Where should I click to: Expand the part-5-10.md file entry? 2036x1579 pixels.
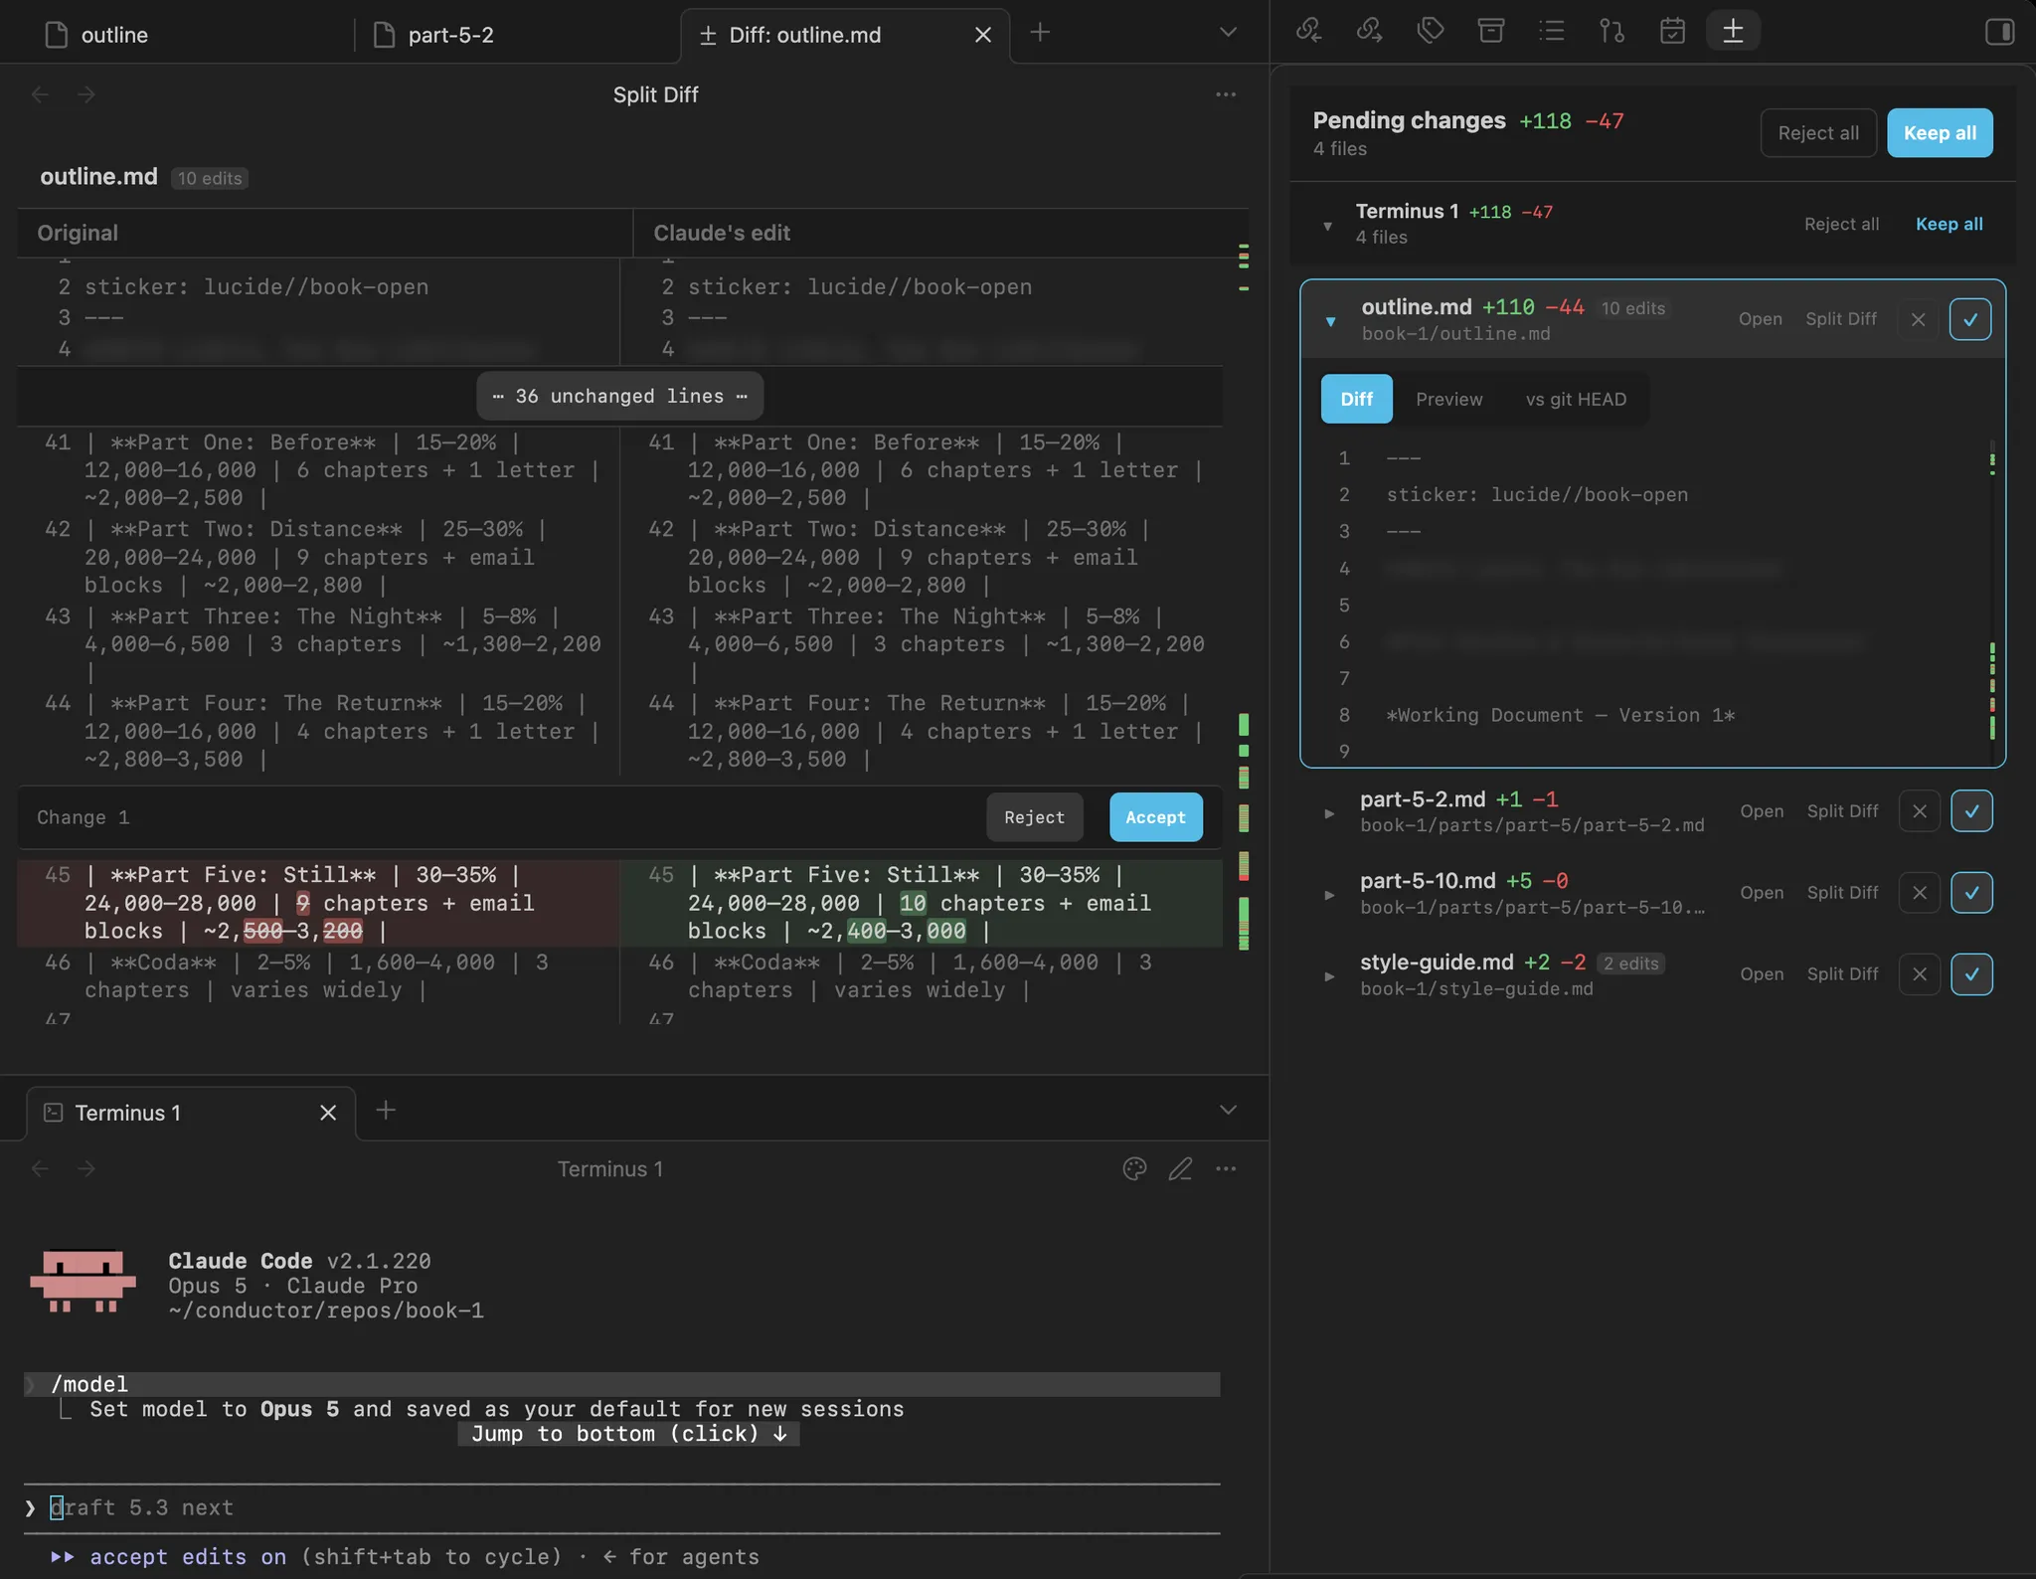coord(1329,895)
